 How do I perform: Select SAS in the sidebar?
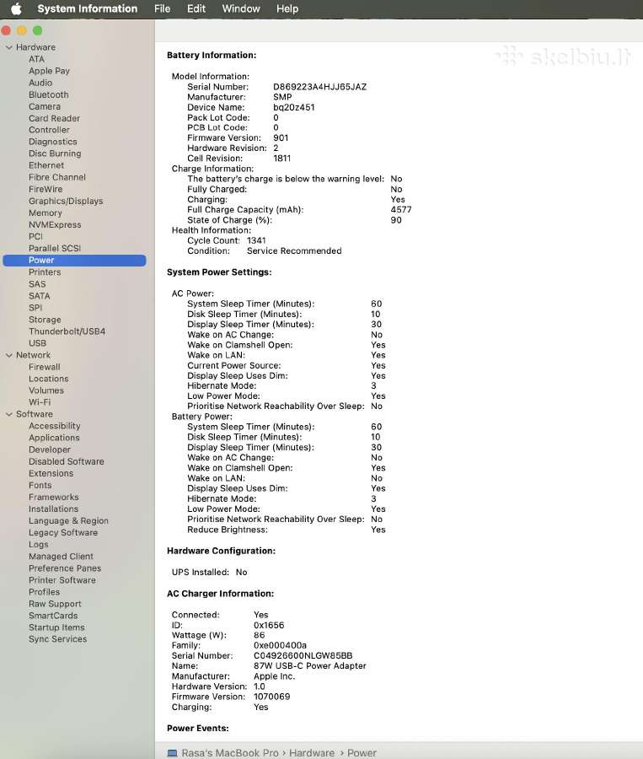37,284
